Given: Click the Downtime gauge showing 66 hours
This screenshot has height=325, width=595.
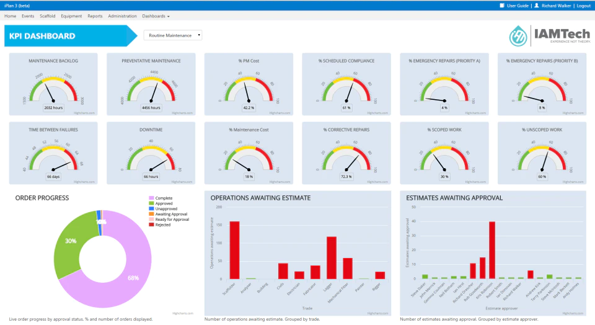Looking at the screenshot, I should tap(151, 153).
